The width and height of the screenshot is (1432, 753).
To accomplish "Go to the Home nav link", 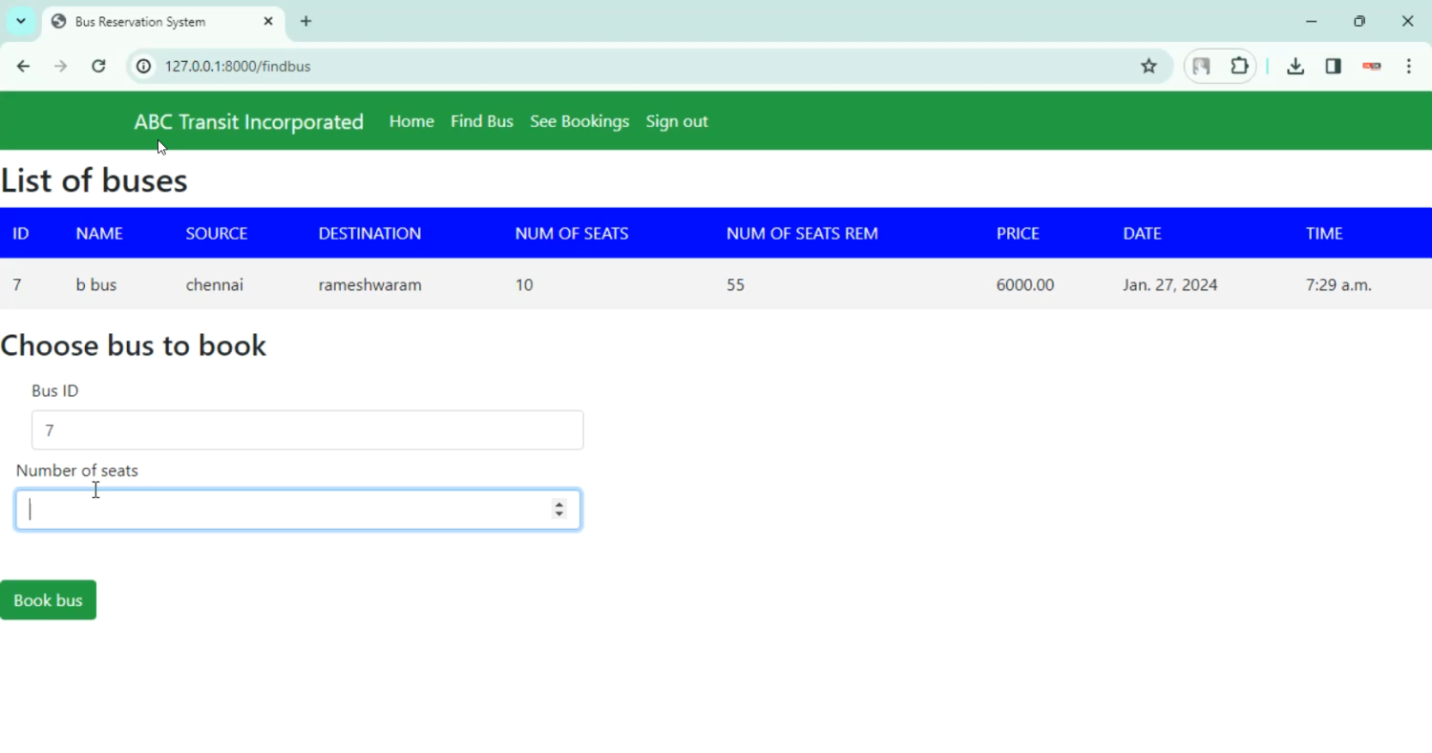I will tap(411, 121).
